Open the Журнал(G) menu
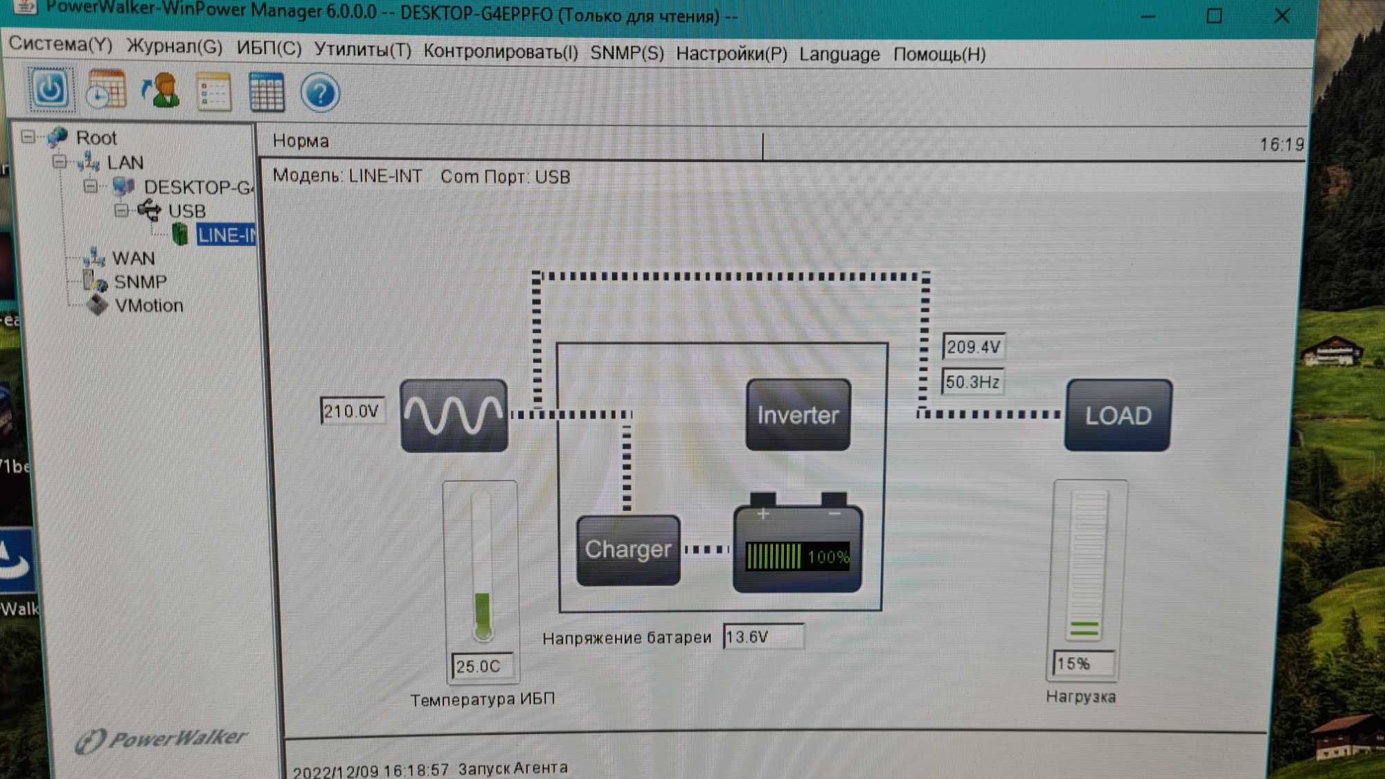Viewport: 1385px width, 779px height. point(175,47)
